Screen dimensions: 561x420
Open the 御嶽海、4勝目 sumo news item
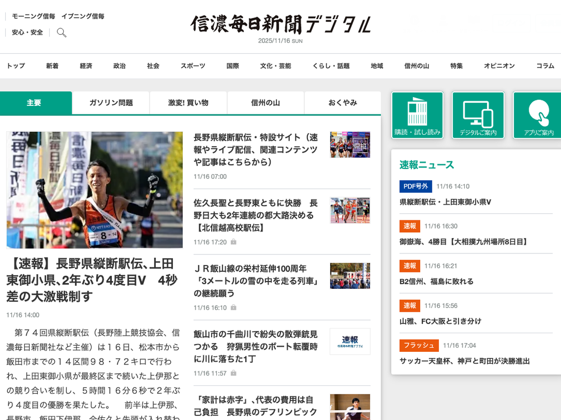[463, 242]
